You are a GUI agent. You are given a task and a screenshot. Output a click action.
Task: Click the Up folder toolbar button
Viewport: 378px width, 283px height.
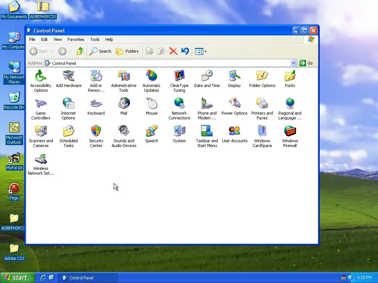tap(80, 51)
